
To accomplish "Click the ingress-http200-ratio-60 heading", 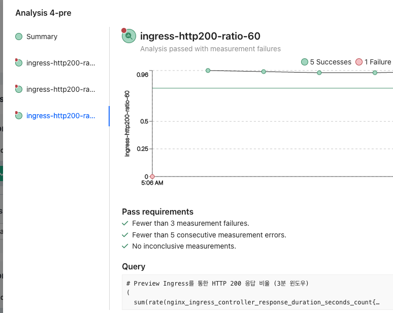I will [x=200, y=36].
